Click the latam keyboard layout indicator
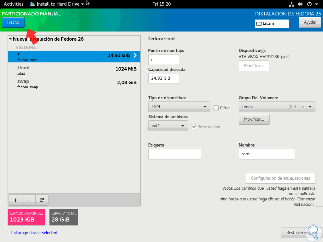Image resolution: width=323 pixels, height=242 pixels. [272, 23]
